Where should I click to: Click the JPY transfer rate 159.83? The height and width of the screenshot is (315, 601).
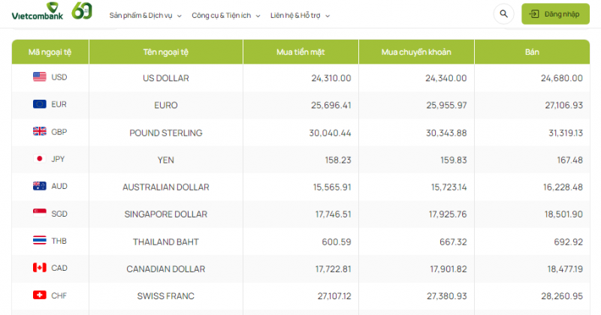[454, 160]
